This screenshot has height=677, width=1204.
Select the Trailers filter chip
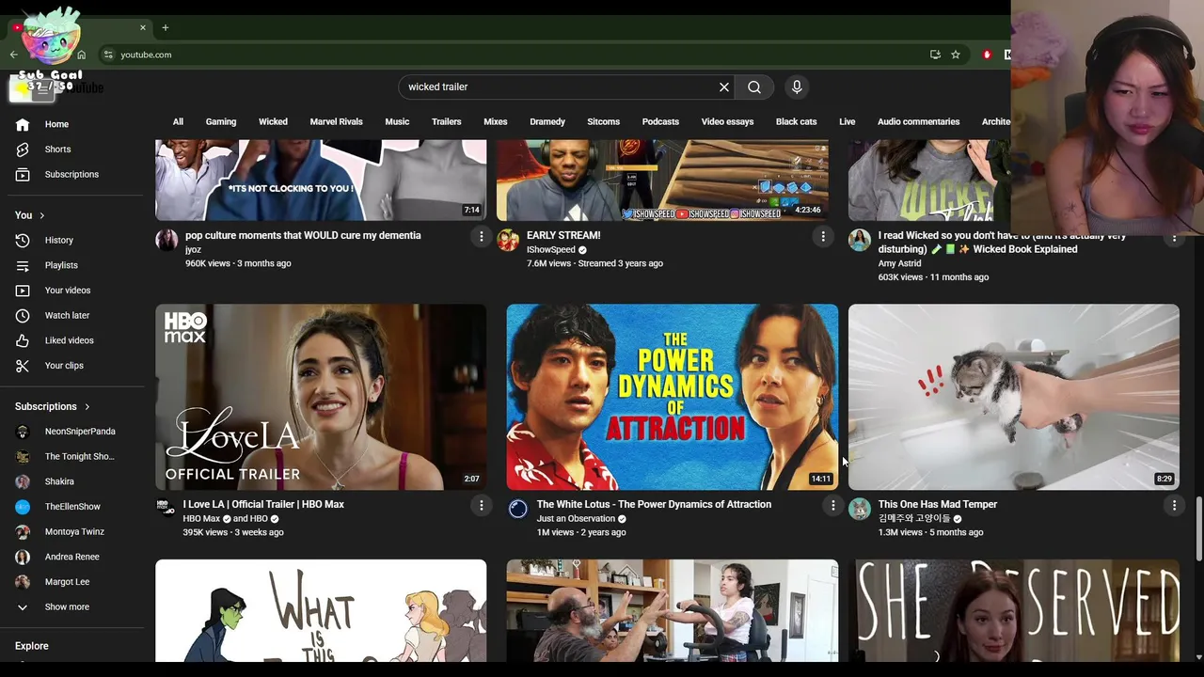point(446,121)
